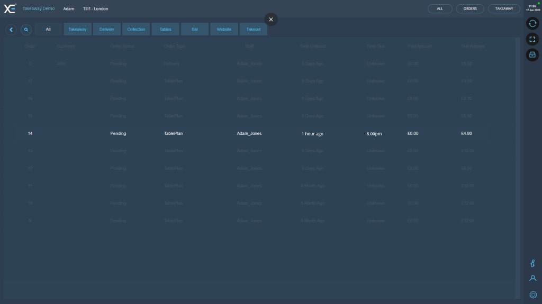This screenshot has height=304, width=542.
Task: Toggle fullscreen mode icon
Action: pyautogui.click(x=532, y=39)
